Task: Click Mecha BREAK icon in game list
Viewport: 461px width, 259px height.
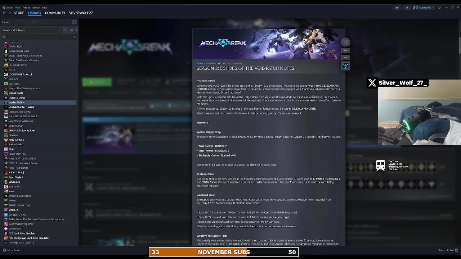Action: tap(6, 102)
